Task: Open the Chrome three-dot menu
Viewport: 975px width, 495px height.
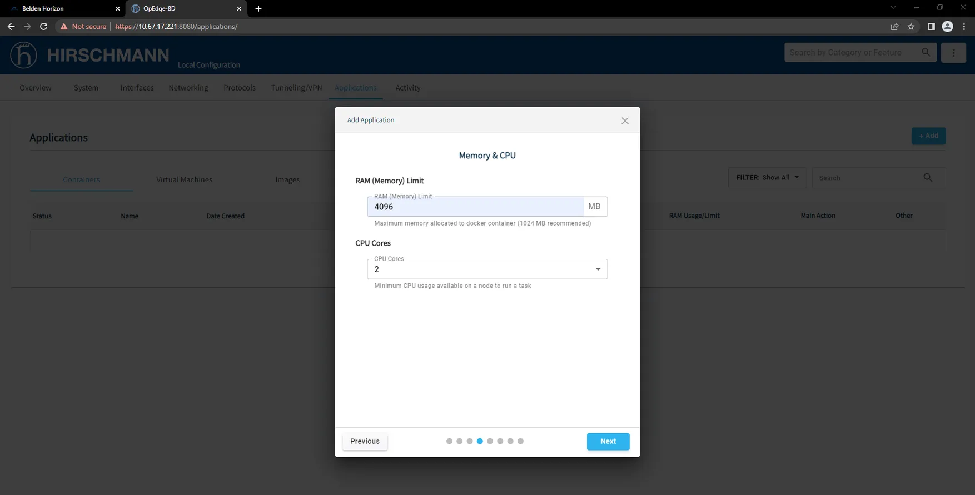Action: click(x=964, y=26)
